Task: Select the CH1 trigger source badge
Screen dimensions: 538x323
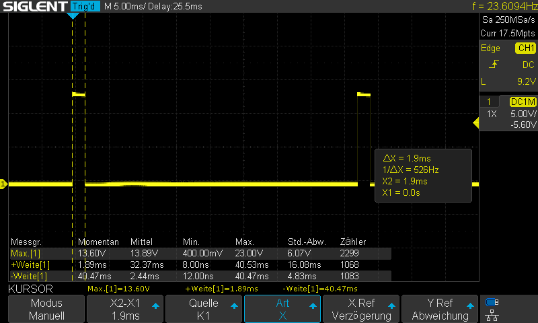Action: tap(525, 48)
